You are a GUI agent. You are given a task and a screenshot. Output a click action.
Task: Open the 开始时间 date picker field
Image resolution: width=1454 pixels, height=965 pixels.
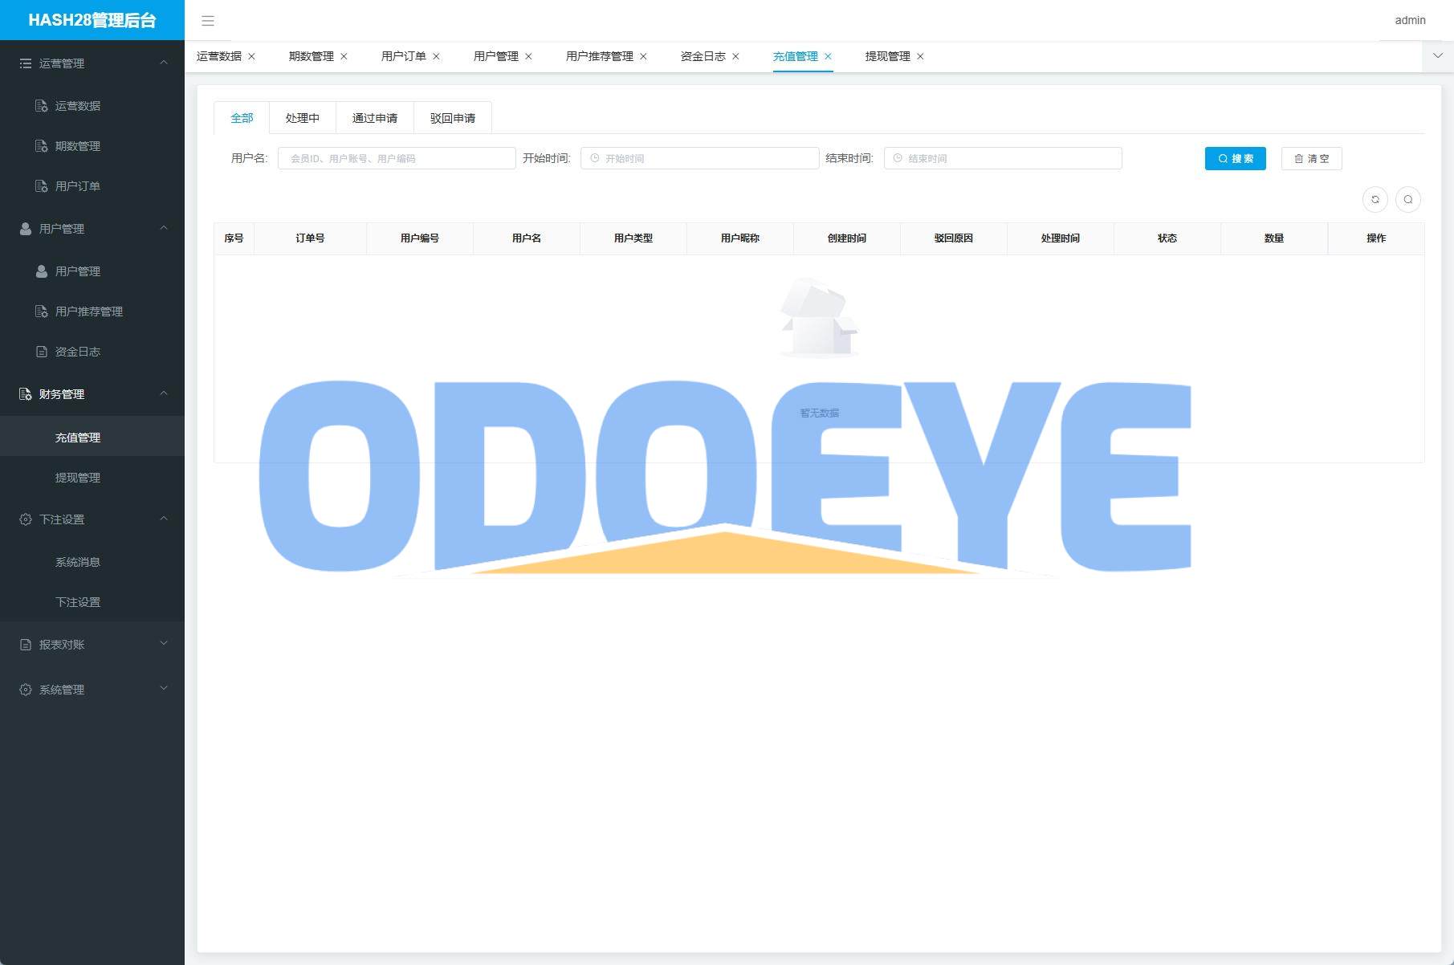(x=699, y=159)
